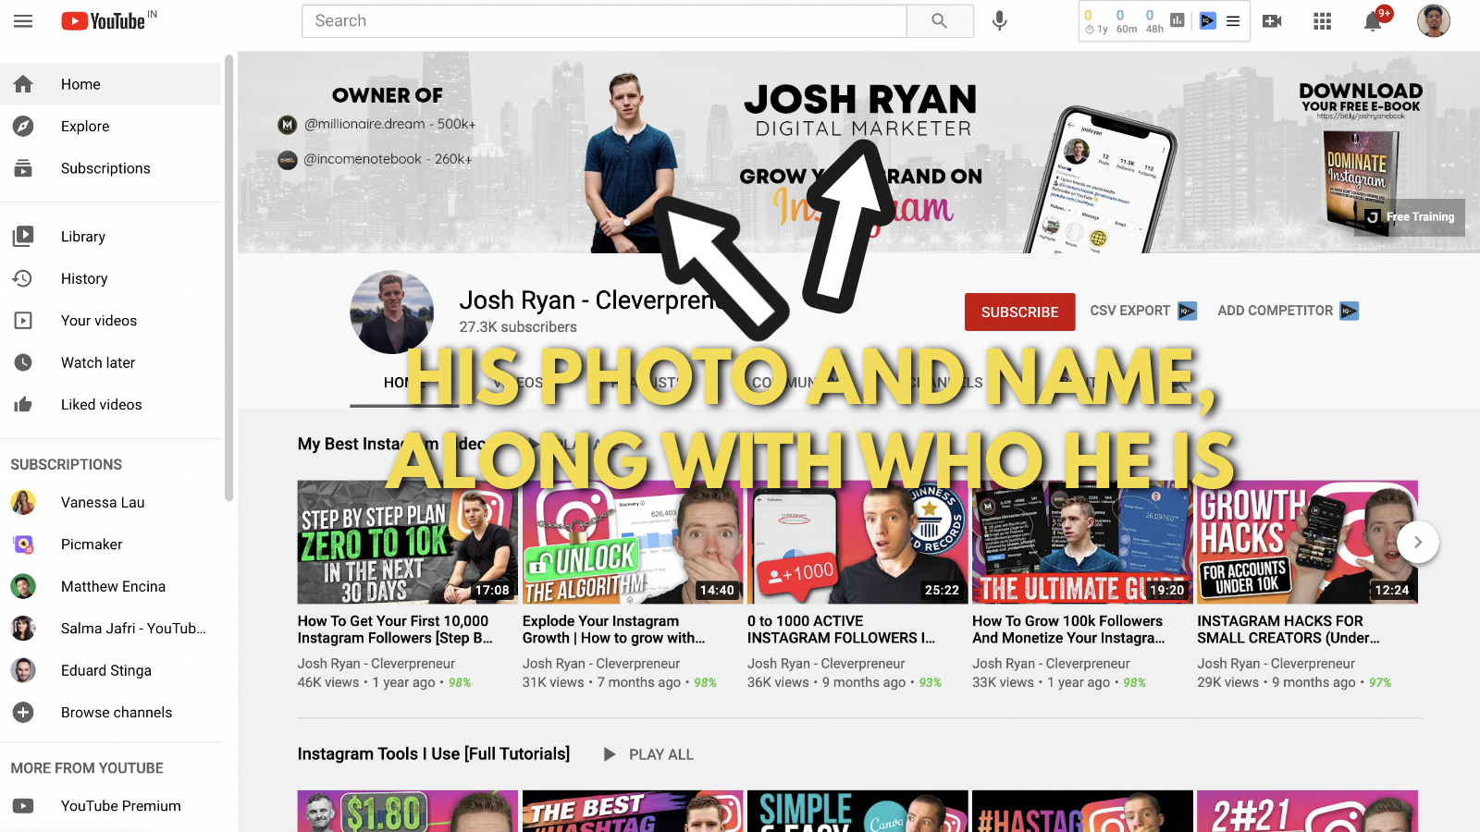Click the search magnifier button
1480x832 pixels.
pyautogui.click(x=939, y=20)
